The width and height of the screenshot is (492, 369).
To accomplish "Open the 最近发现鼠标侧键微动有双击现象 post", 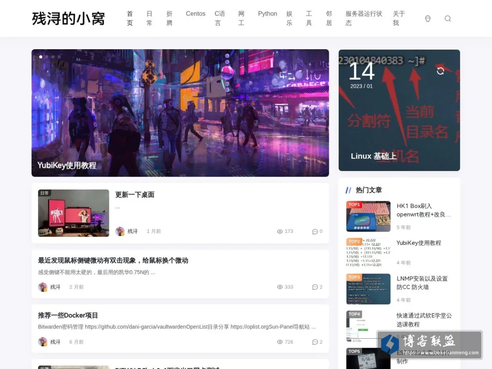I will [x=113, y=260].
